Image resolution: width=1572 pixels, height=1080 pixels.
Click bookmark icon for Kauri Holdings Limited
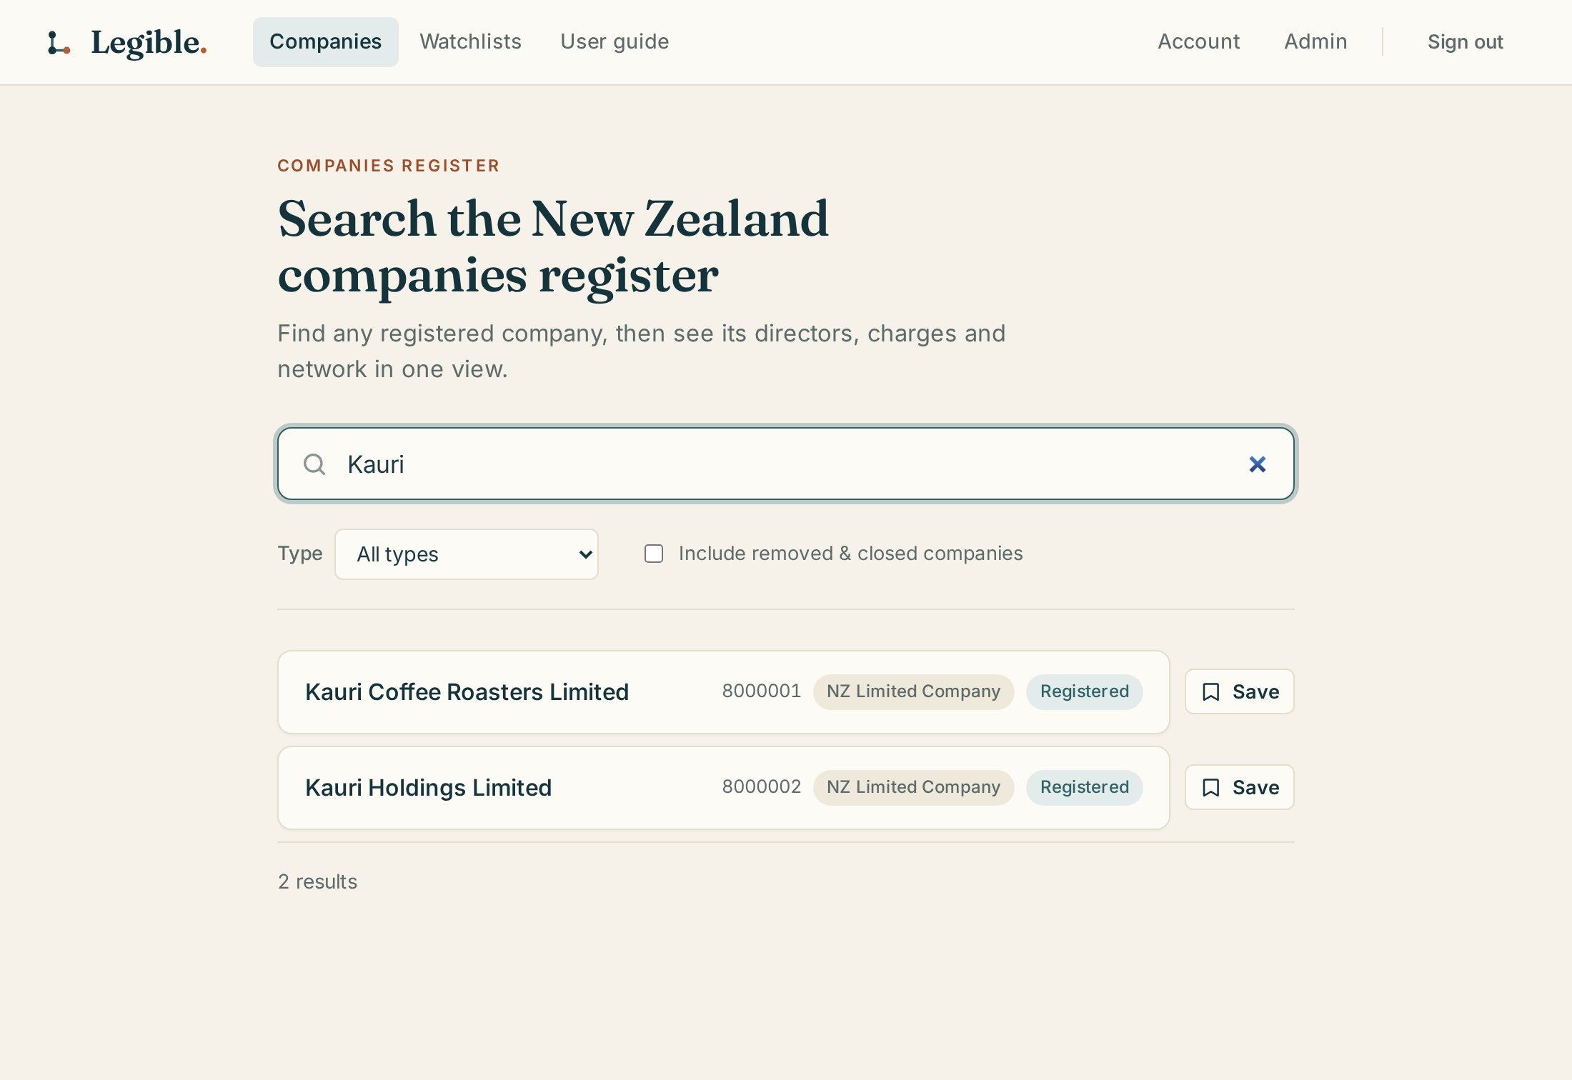click(1211, 787)
